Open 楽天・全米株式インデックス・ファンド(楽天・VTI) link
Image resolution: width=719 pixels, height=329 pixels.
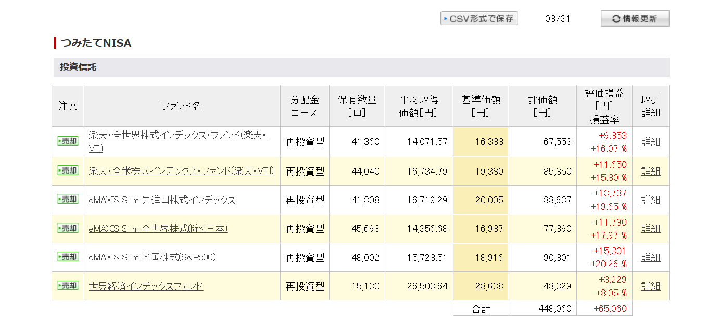tap(181, 171)
